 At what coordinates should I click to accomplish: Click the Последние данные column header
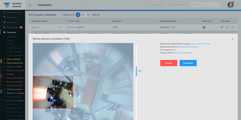[168, 21]
